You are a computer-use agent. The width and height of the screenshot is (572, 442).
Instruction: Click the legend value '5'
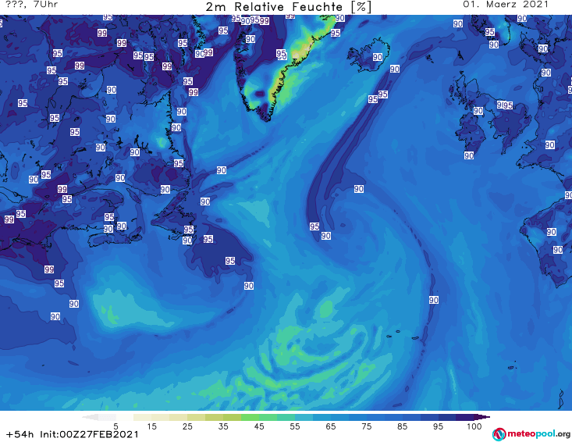point(115,426)
